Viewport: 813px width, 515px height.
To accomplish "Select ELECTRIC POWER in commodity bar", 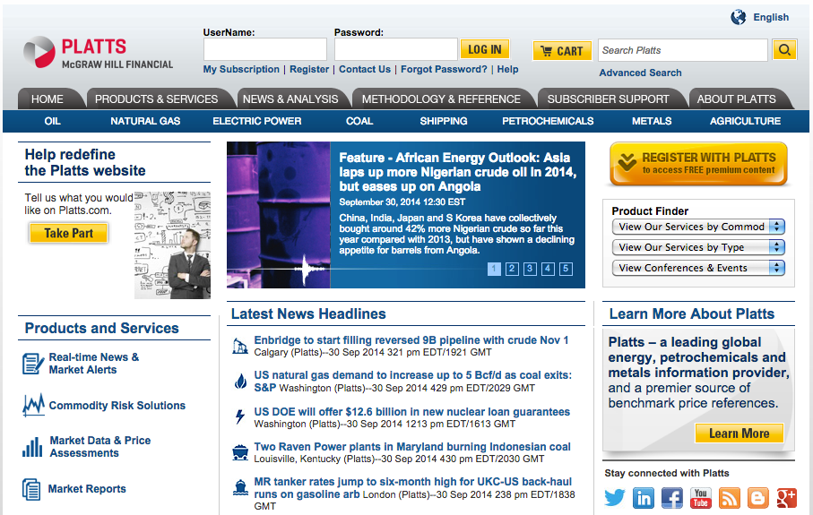I will point(256,121).
